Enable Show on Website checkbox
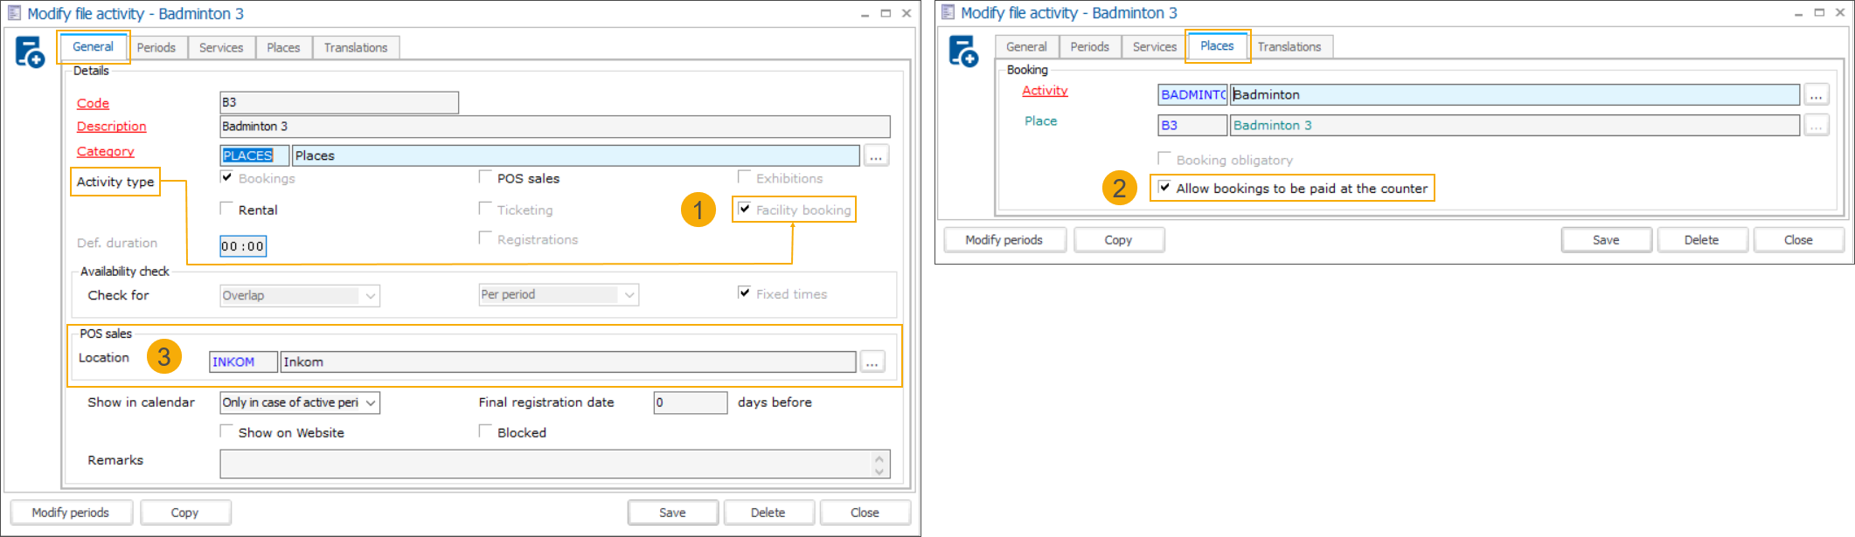Screen dimensions: 1855x537 (x=226, y=431)
